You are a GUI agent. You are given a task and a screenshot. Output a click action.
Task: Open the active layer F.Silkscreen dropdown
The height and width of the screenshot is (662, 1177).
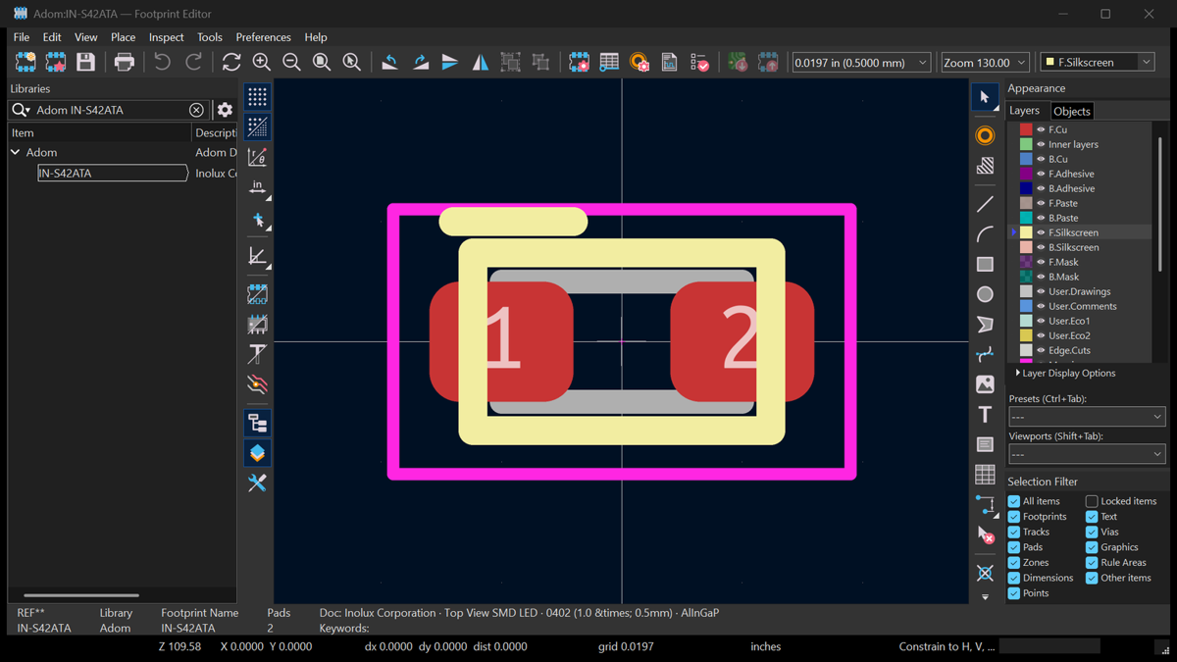pyautogui.click(x=1098, y=62)
